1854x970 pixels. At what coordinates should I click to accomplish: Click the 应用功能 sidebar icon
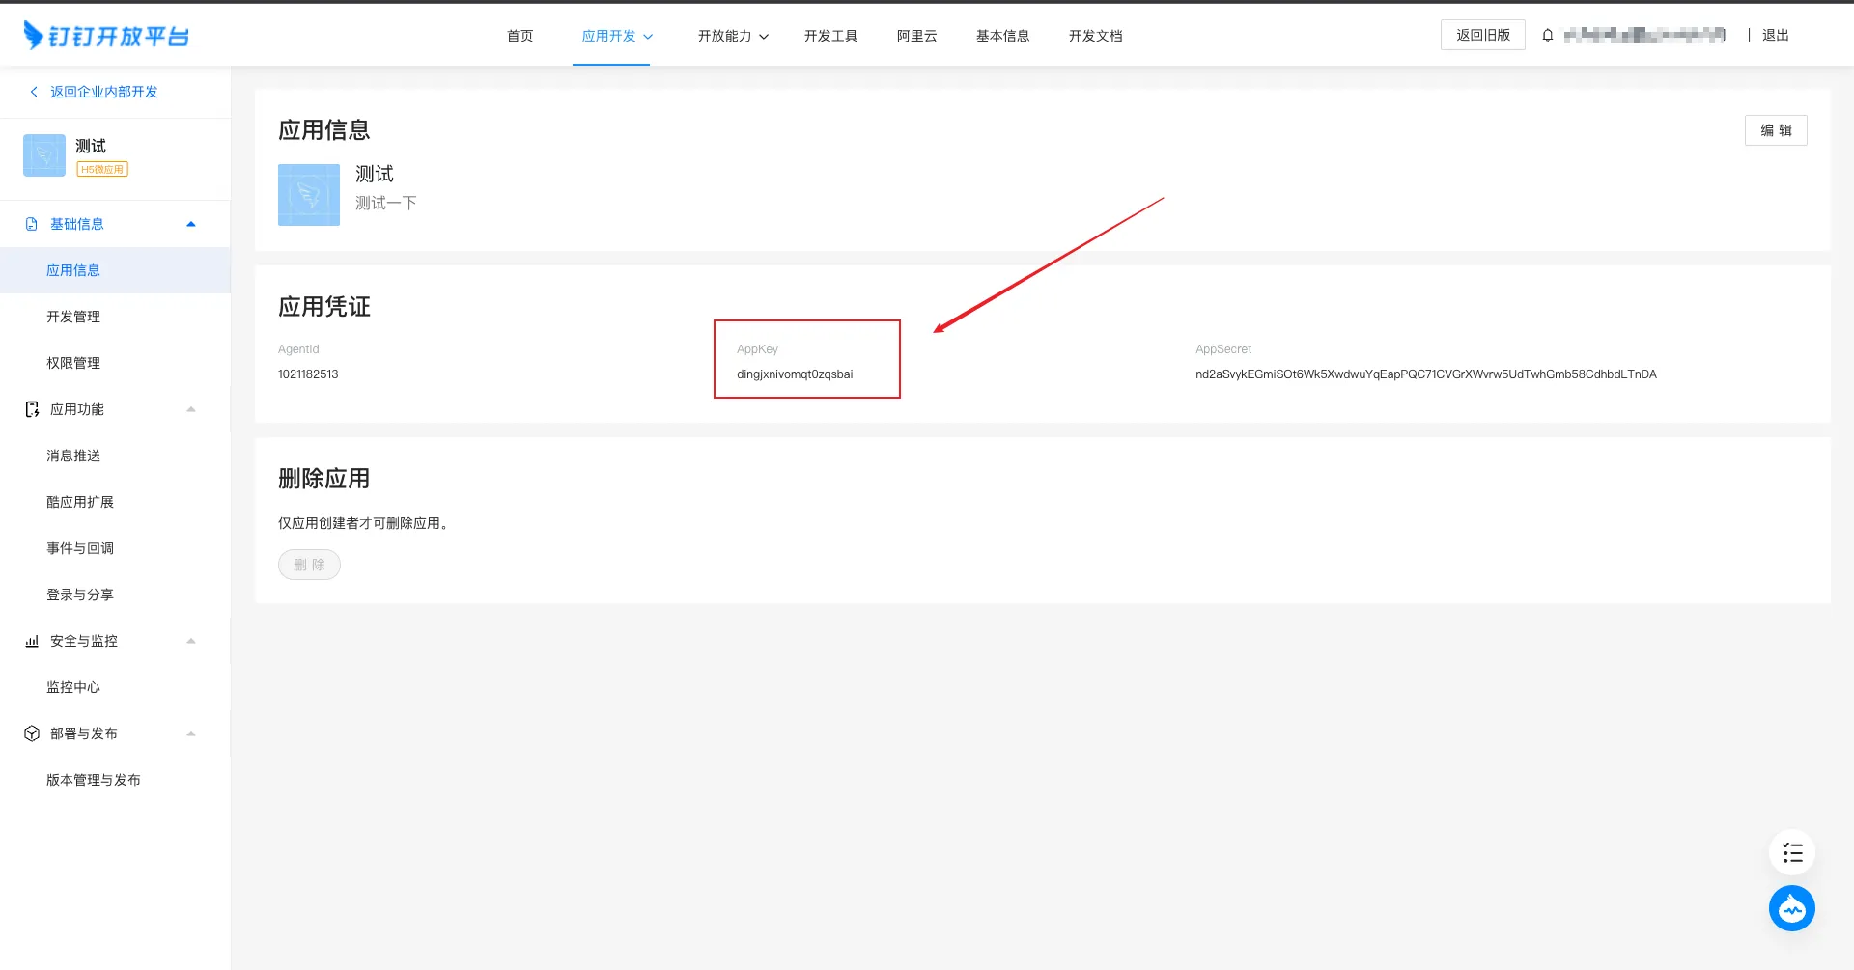click(x=32, y=409)
